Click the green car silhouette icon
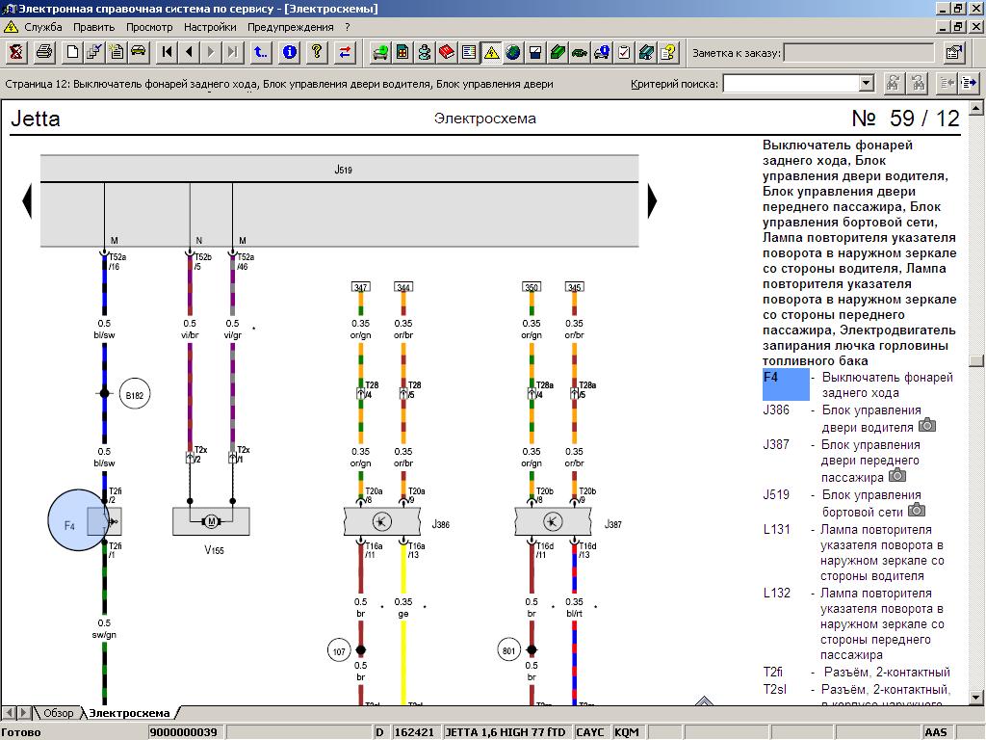The width and height of the screenshot is (986, 740). (x=579, y=52)
